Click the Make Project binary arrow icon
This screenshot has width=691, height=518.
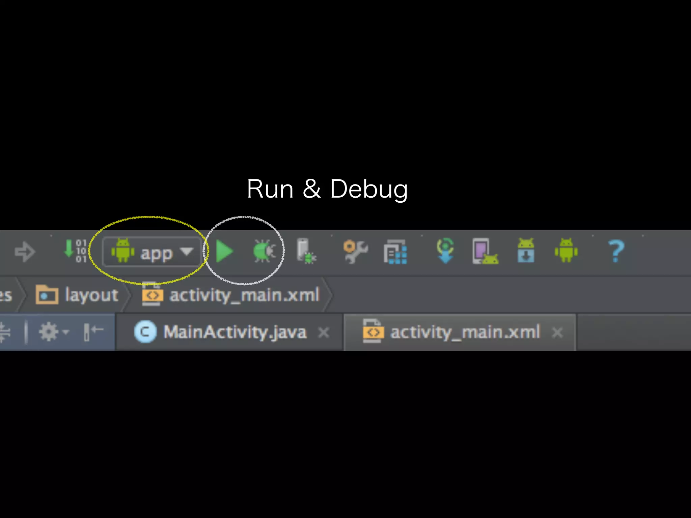[75, 251]
